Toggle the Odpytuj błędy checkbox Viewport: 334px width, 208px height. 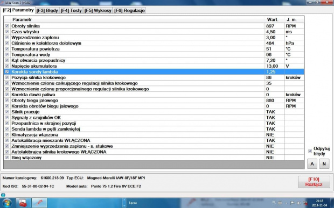coord(310,151)
